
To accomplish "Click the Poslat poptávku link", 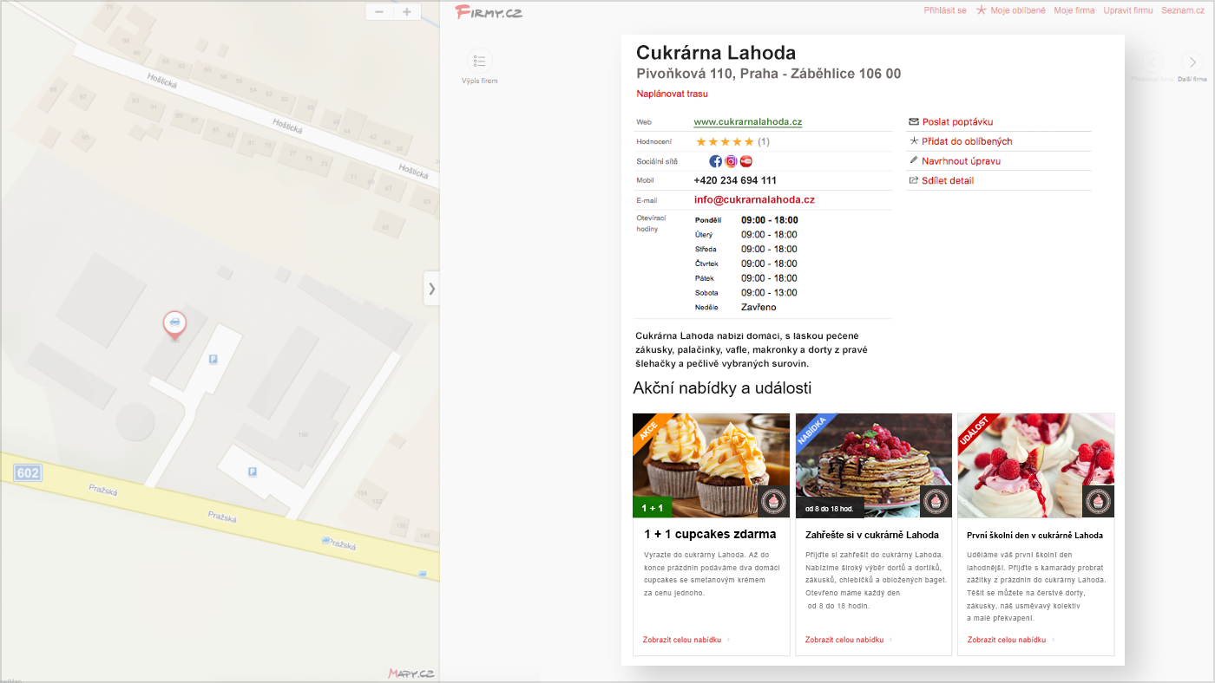I will [957, 122].
